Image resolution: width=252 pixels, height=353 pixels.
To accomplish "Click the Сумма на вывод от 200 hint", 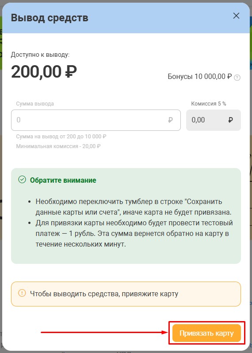I will (61, 137).
